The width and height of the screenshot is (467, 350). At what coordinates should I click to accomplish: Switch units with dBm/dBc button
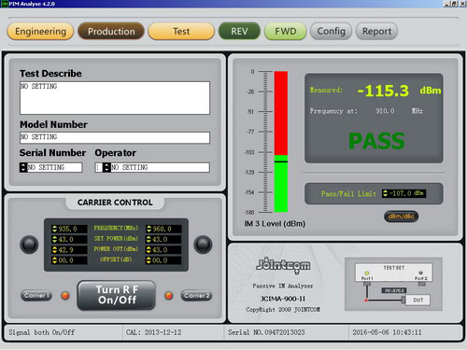click(401, 217)
